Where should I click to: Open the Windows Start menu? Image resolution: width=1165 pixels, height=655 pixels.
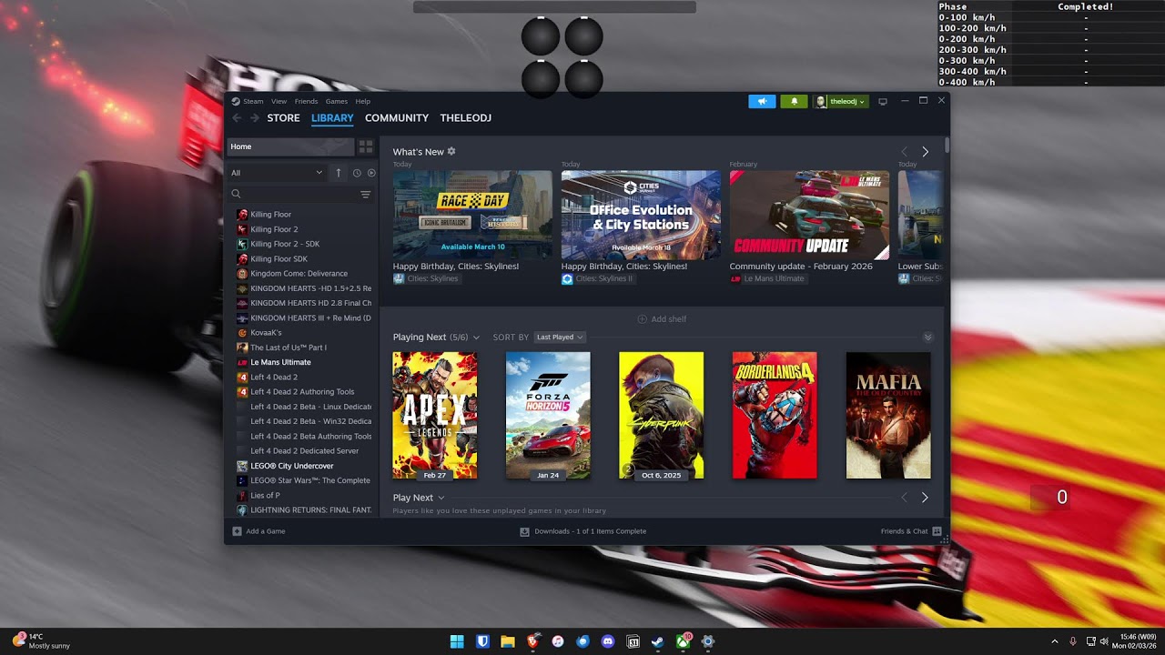point(457,641)
